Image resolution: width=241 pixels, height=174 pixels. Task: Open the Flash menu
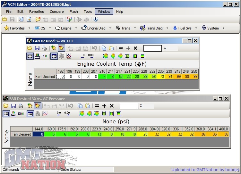click(x=73, y=12)
